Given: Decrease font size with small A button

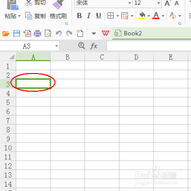Looking at the screenshot, I should point(177,3).
